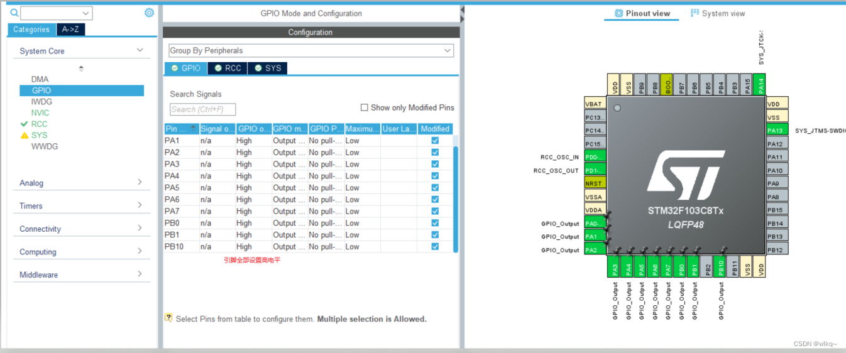Select the NRST pin on chip

coord(595,183)
